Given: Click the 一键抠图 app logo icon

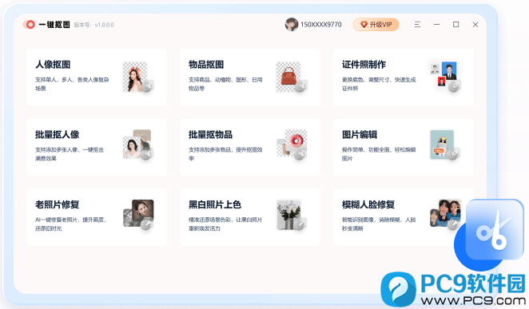Looking at the screenshot, I should 30,25.
